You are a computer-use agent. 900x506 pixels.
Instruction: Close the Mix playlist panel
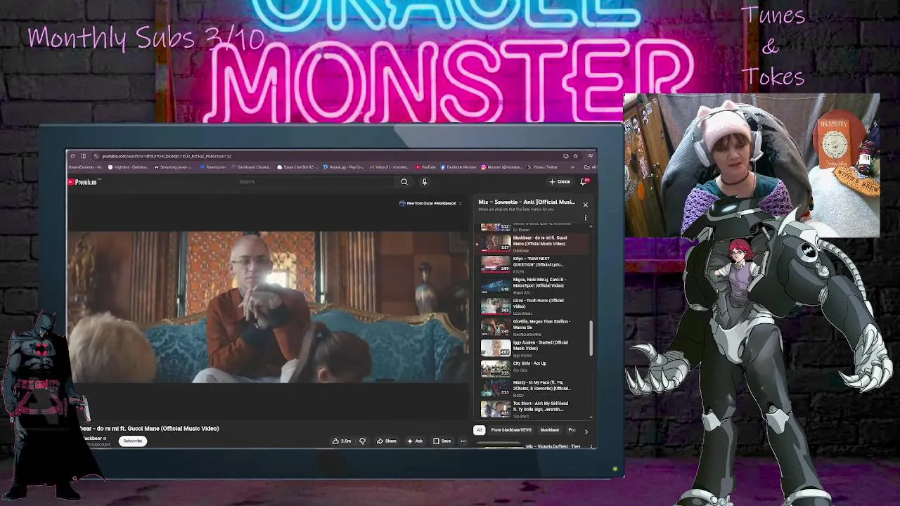(x=585, y=205)
